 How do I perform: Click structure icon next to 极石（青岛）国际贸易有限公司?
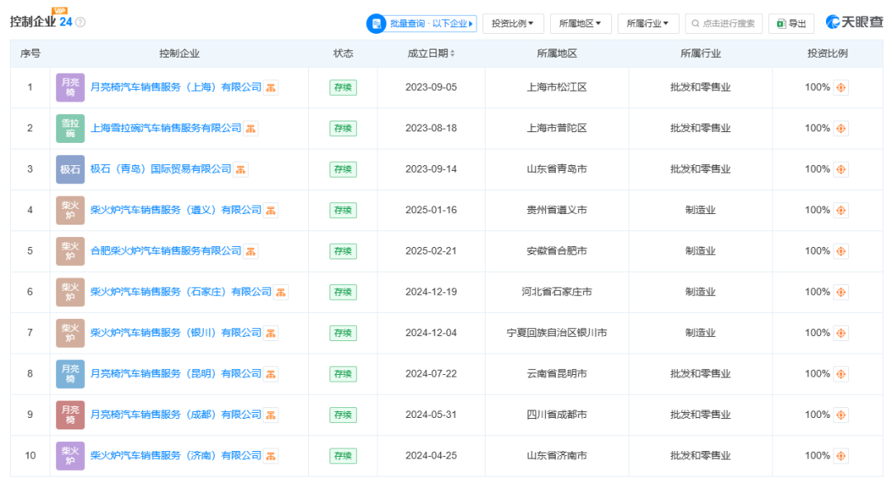(240, 169)
